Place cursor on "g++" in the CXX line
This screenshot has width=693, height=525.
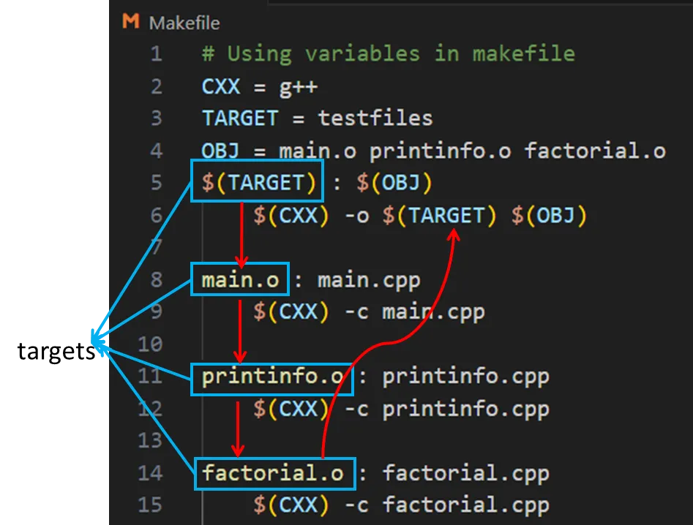tap(298, 86)
